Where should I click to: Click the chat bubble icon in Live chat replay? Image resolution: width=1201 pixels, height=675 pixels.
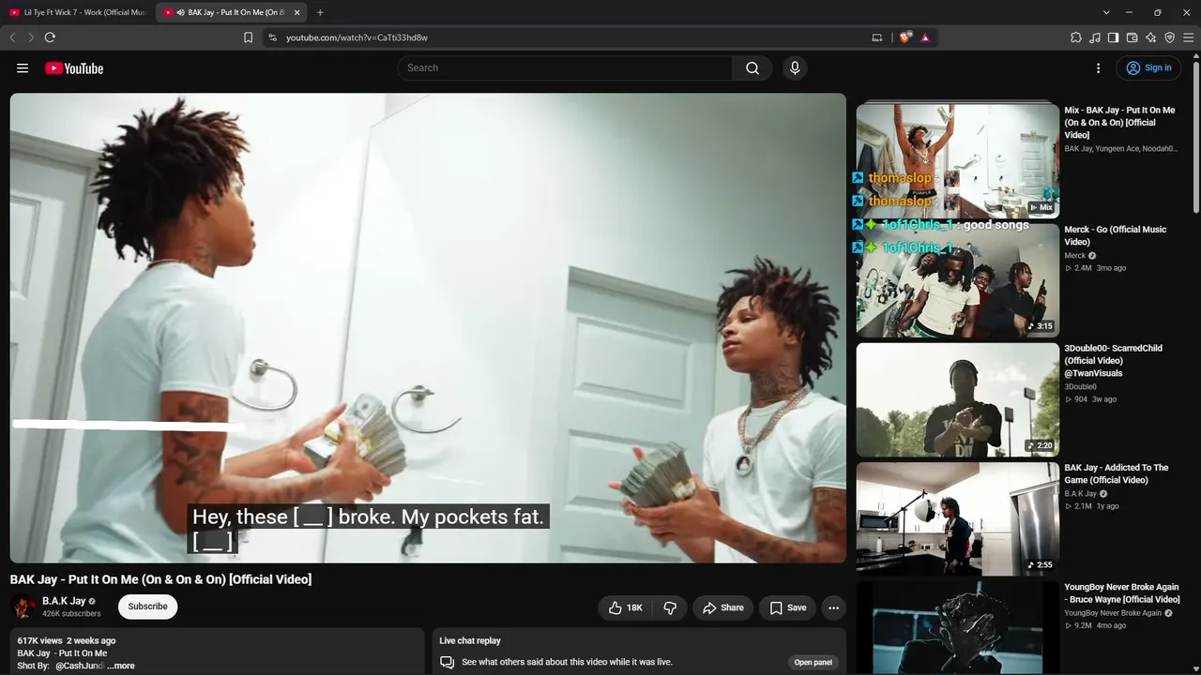448,662
